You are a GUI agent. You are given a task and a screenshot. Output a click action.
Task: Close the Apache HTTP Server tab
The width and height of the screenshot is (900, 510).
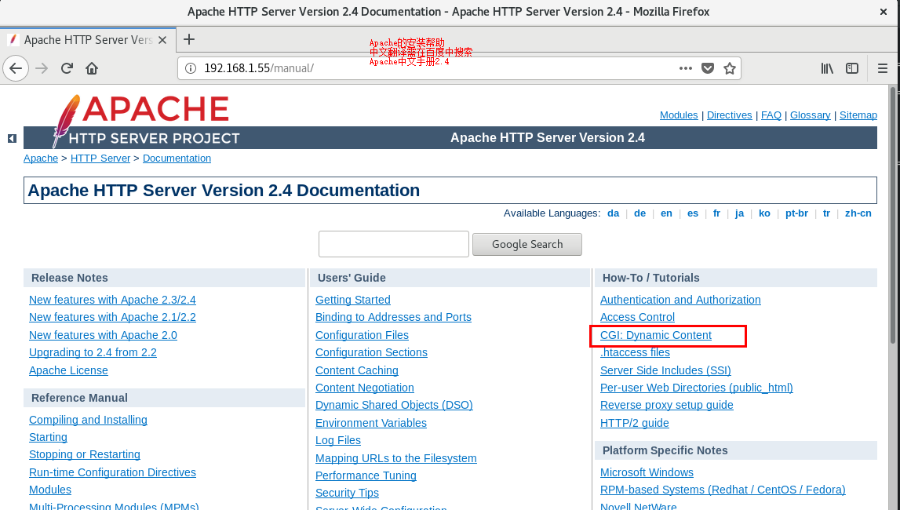[162, 39]
